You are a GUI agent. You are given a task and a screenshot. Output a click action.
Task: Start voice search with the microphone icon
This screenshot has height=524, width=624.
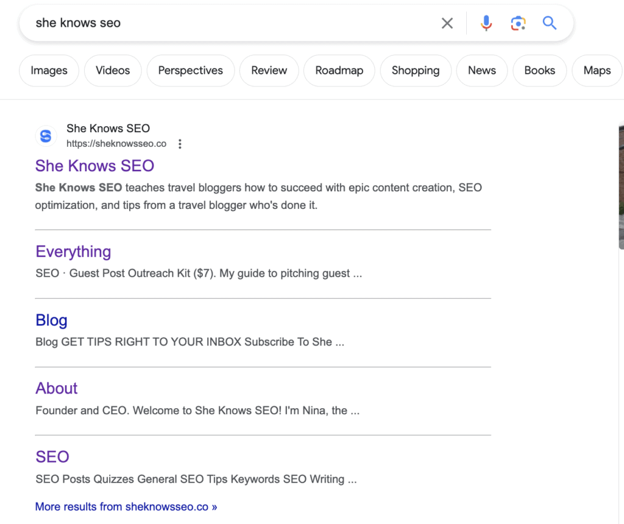click(486, 23)
